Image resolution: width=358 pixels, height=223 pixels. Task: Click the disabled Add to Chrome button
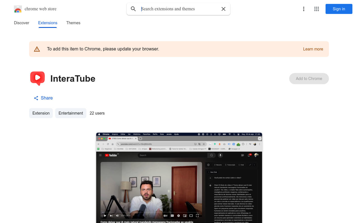pyautogui.click(x=309, y=79)
